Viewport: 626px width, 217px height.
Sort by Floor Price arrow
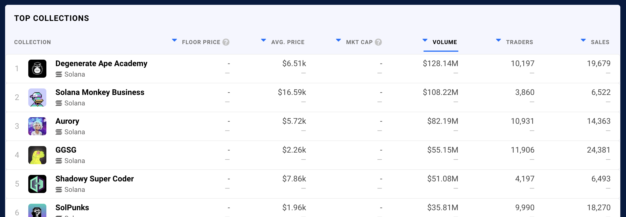174,40
